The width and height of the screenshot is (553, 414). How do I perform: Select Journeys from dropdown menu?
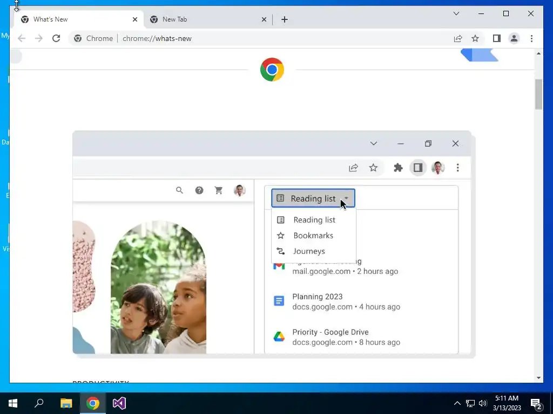(x=314, y=251)
